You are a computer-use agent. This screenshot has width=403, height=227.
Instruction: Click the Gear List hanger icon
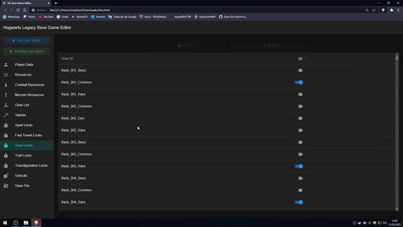tap(6, 105)
